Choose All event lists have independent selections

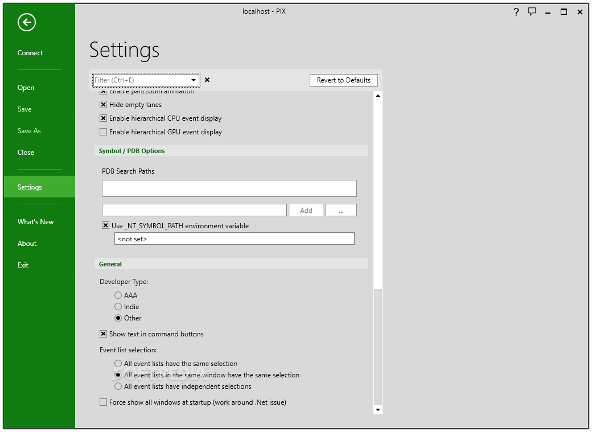click(118, 386)
